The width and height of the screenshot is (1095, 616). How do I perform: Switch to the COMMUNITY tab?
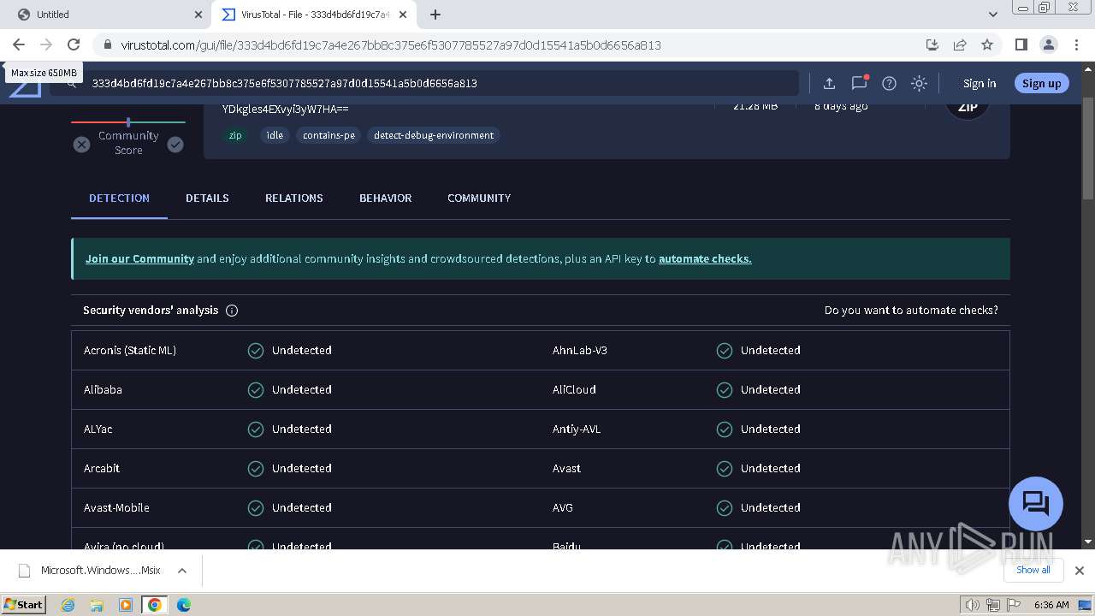point(479,198)
